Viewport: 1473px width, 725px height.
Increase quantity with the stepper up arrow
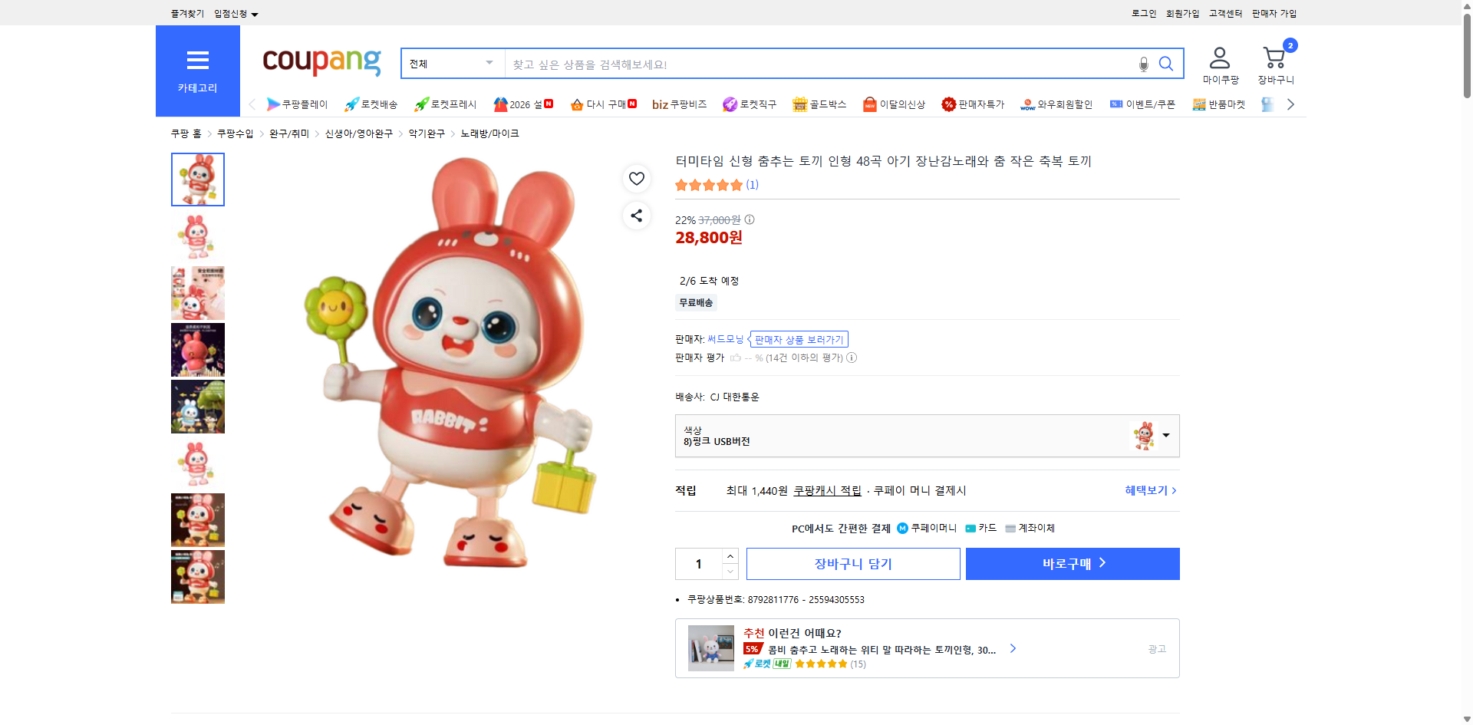[x=730, y=556]
